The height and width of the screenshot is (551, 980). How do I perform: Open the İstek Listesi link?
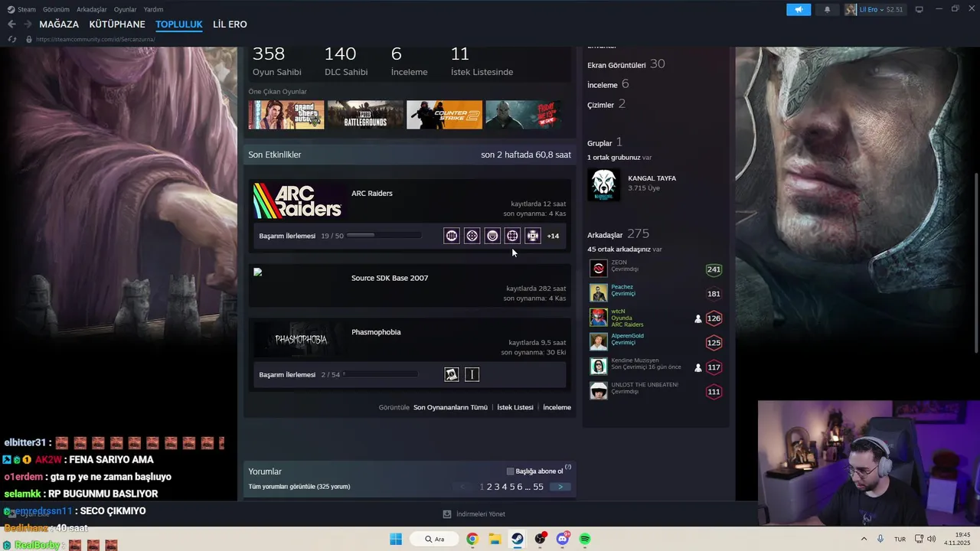[515, 407]
